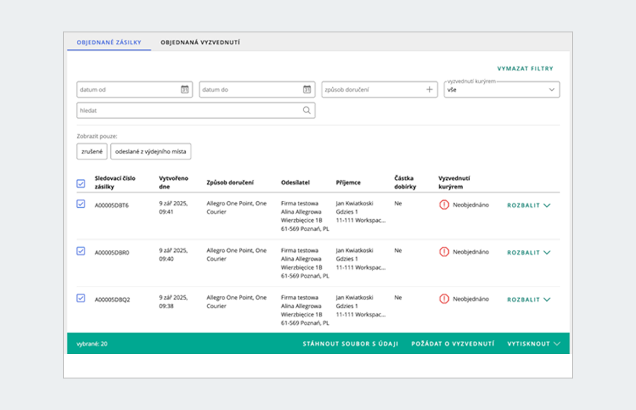Toggle the select-all checkbox in table header
636x410 pixels.
click(81, 184)
